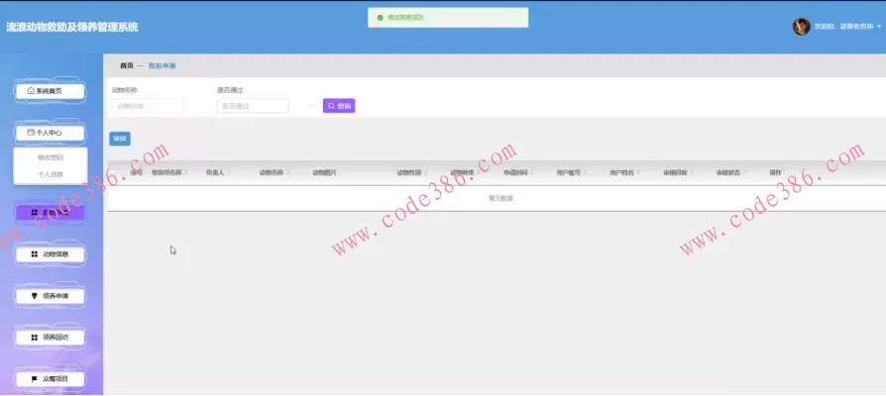Open the 是否通过 dropdown field
Viewport: 886px width, 396px height.
pos(253,106)
